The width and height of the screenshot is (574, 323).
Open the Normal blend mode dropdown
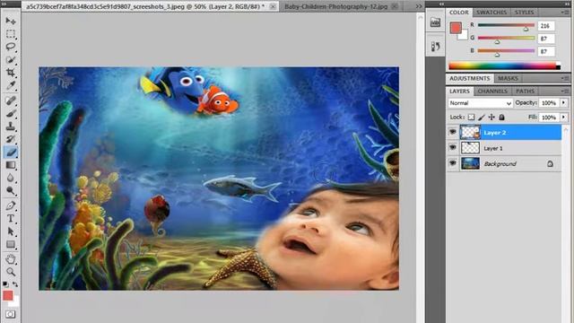480,103
